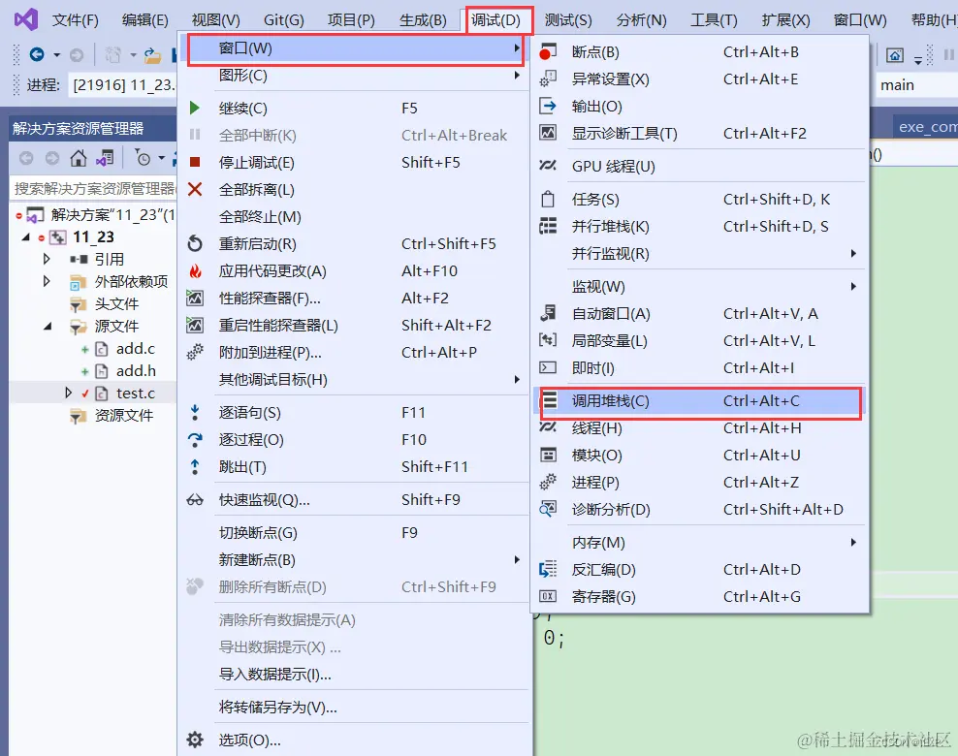Screen dimensions: 958x756
Task: Click the Navigate Backward blue arrow on the toolbar
Action: 35,54
